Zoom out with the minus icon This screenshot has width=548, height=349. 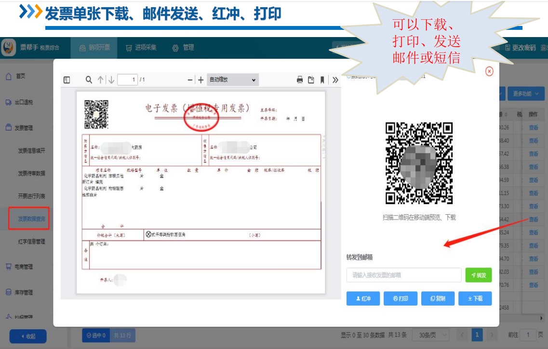190,80
